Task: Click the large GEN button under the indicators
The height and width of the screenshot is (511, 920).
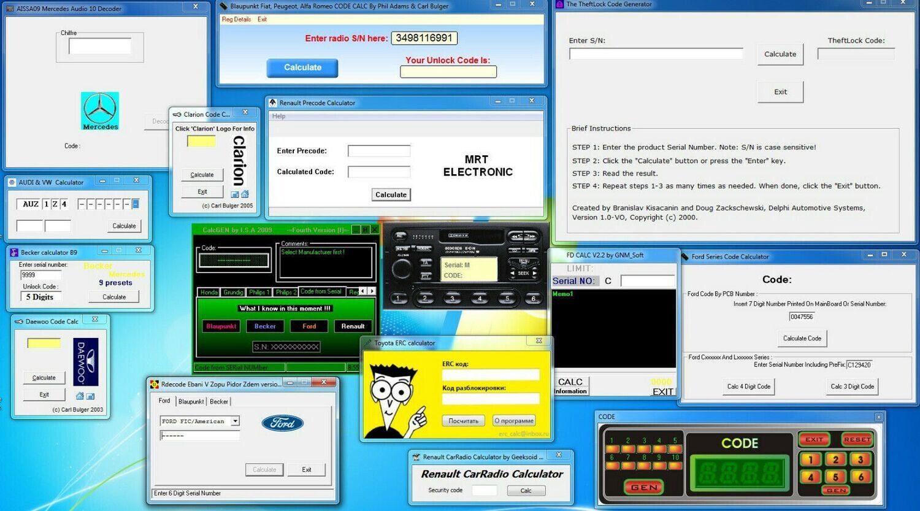Action: coord(644,487)
